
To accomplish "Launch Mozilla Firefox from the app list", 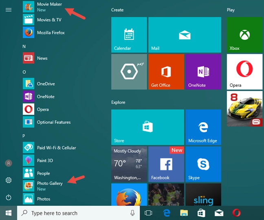I will [x=44, y=32].
